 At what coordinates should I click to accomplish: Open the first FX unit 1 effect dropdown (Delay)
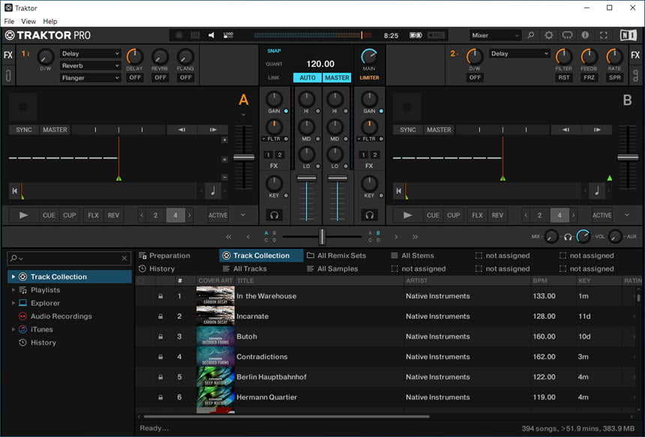(90, 53)
